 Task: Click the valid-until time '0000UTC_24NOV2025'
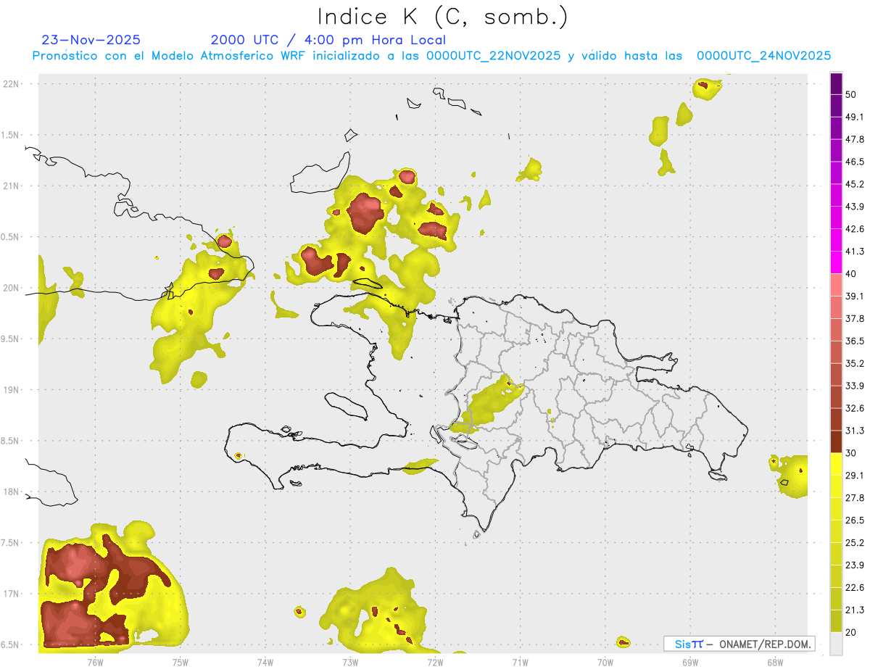pyautogui.click(x=763, y=56)
